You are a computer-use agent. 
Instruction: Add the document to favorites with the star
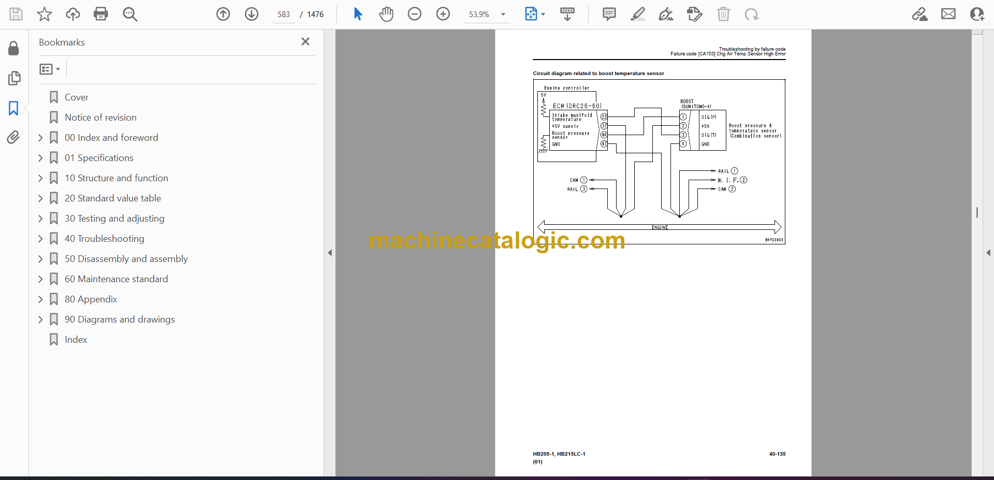45,14
